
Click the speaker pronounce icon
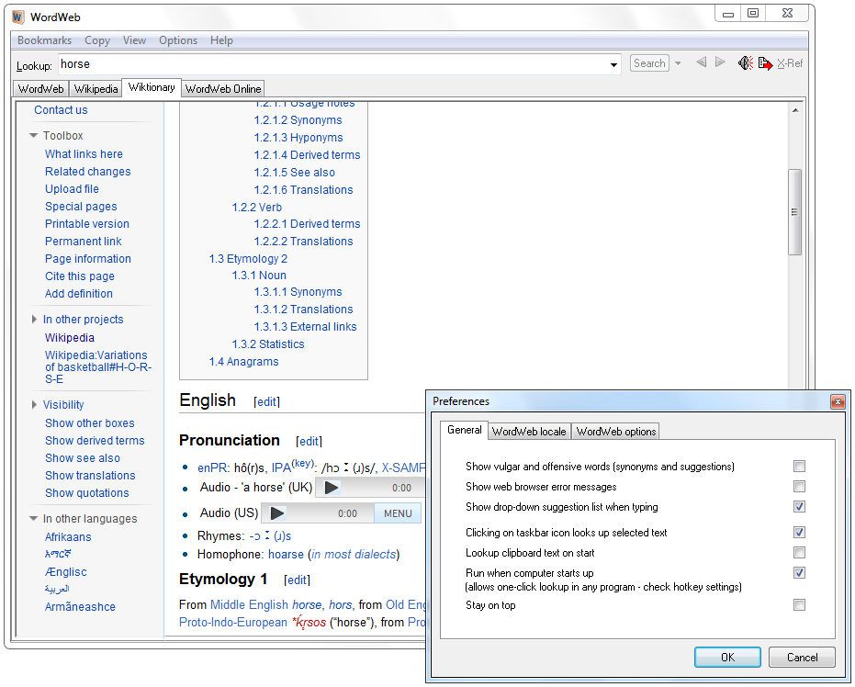[746, 63]
